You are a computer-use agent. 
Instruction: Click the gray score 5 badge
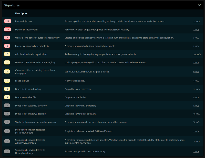[x=7, y=106]
